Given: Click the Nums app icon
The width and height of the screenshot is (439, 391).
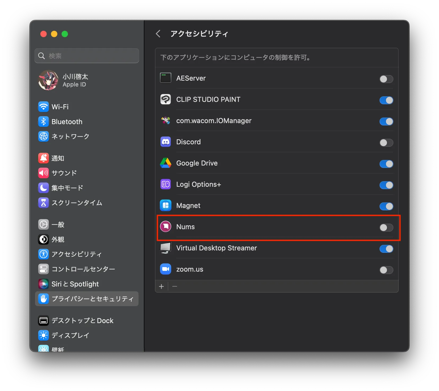Looking at the screenshot, I should [166, 227].
